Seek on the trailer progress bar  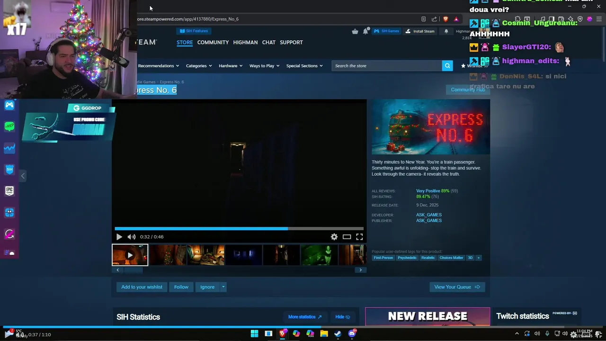[x=239, y=229]
